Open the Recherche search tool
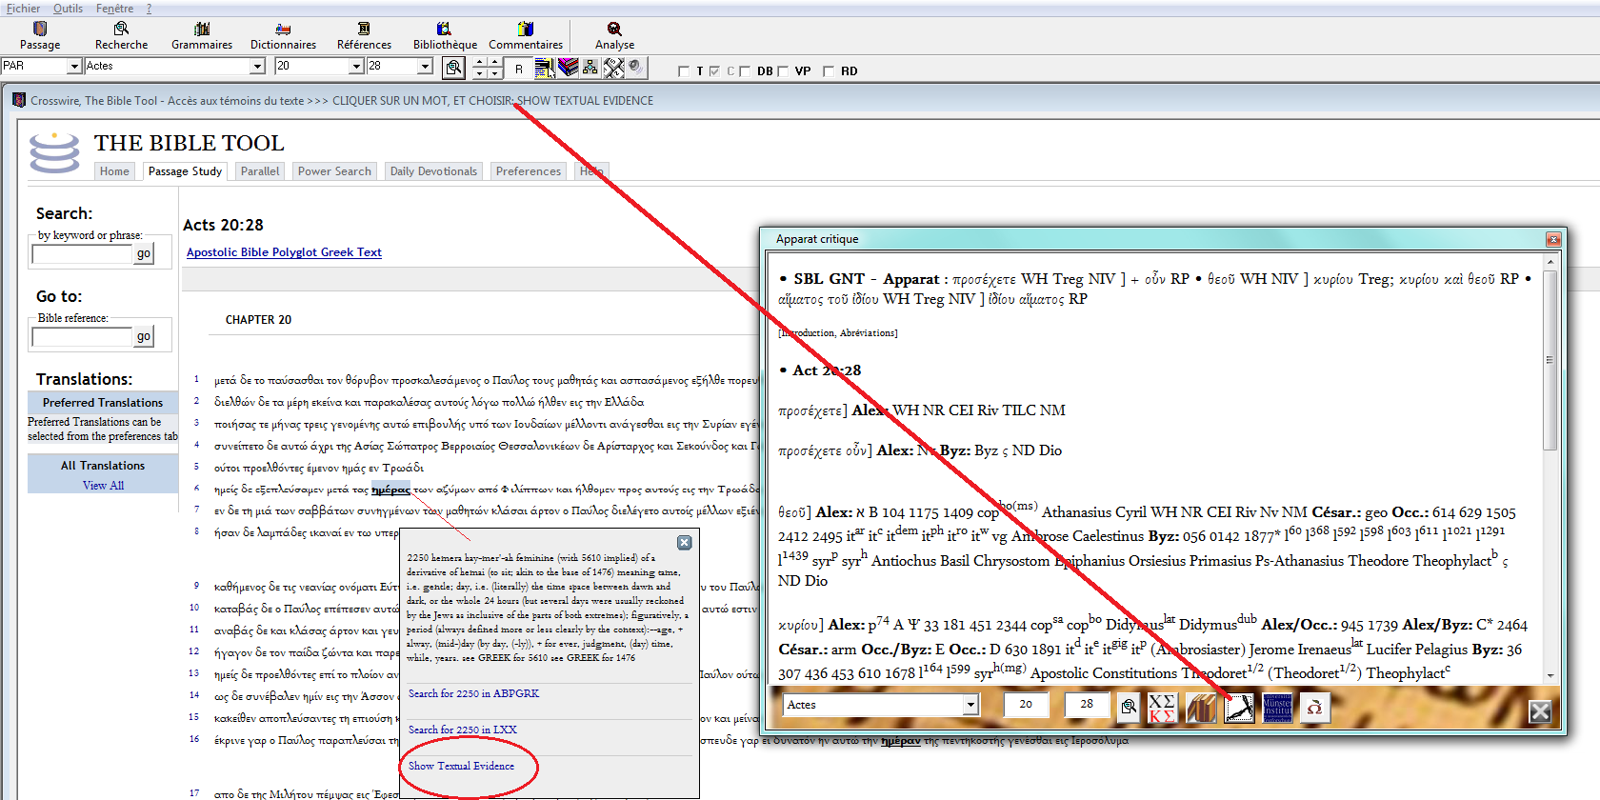Screen dimensions: 1600x800 [x=121, y=36]
